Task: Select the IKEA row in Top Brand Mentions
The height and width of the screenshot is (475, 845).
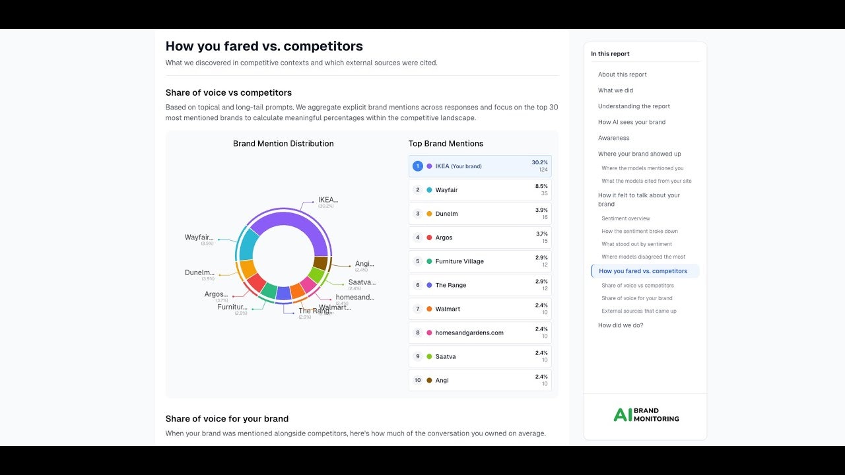Action: (480, 166)
